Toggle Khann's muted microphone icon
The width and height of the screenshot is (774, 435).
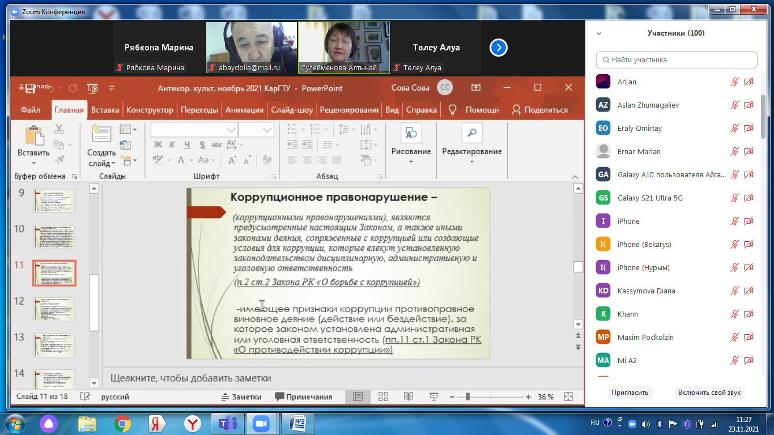tap(735, 314)
